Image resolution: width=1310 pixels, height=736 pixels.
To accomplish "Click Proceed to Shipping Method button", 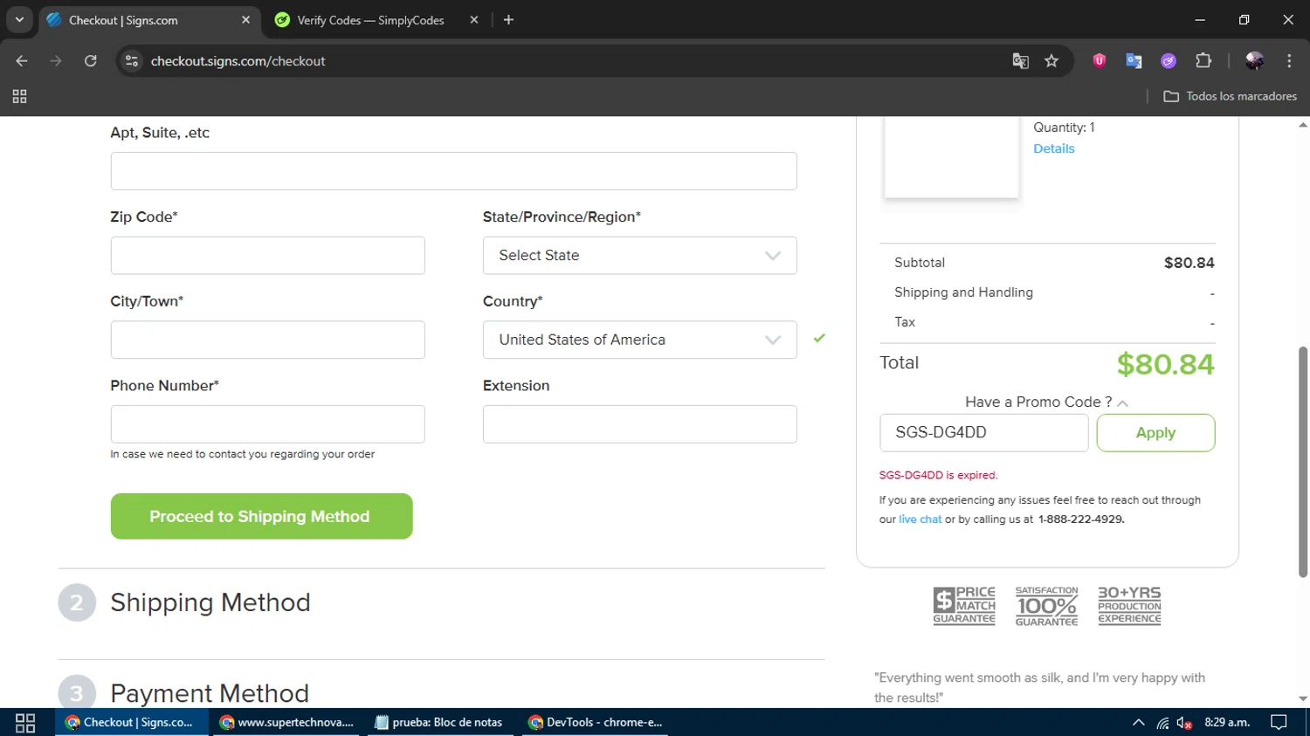I will (x=261, y=516).
